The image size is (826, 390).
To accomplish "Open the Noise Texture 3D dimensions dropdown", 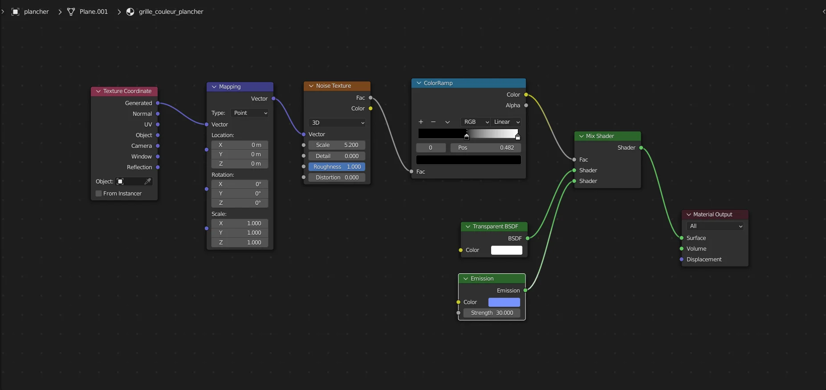I will 337,123.
